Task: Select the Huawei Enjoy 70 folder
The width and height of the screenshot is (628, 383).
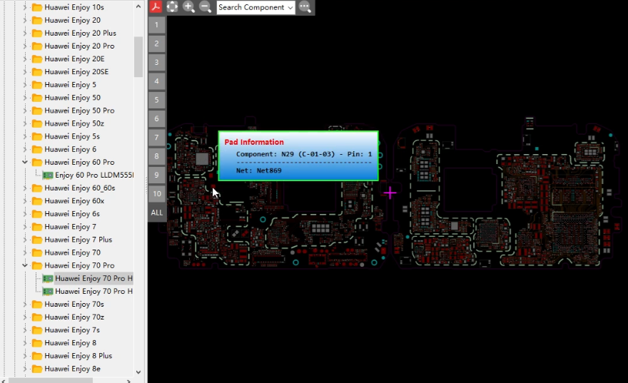Action: 73,252
